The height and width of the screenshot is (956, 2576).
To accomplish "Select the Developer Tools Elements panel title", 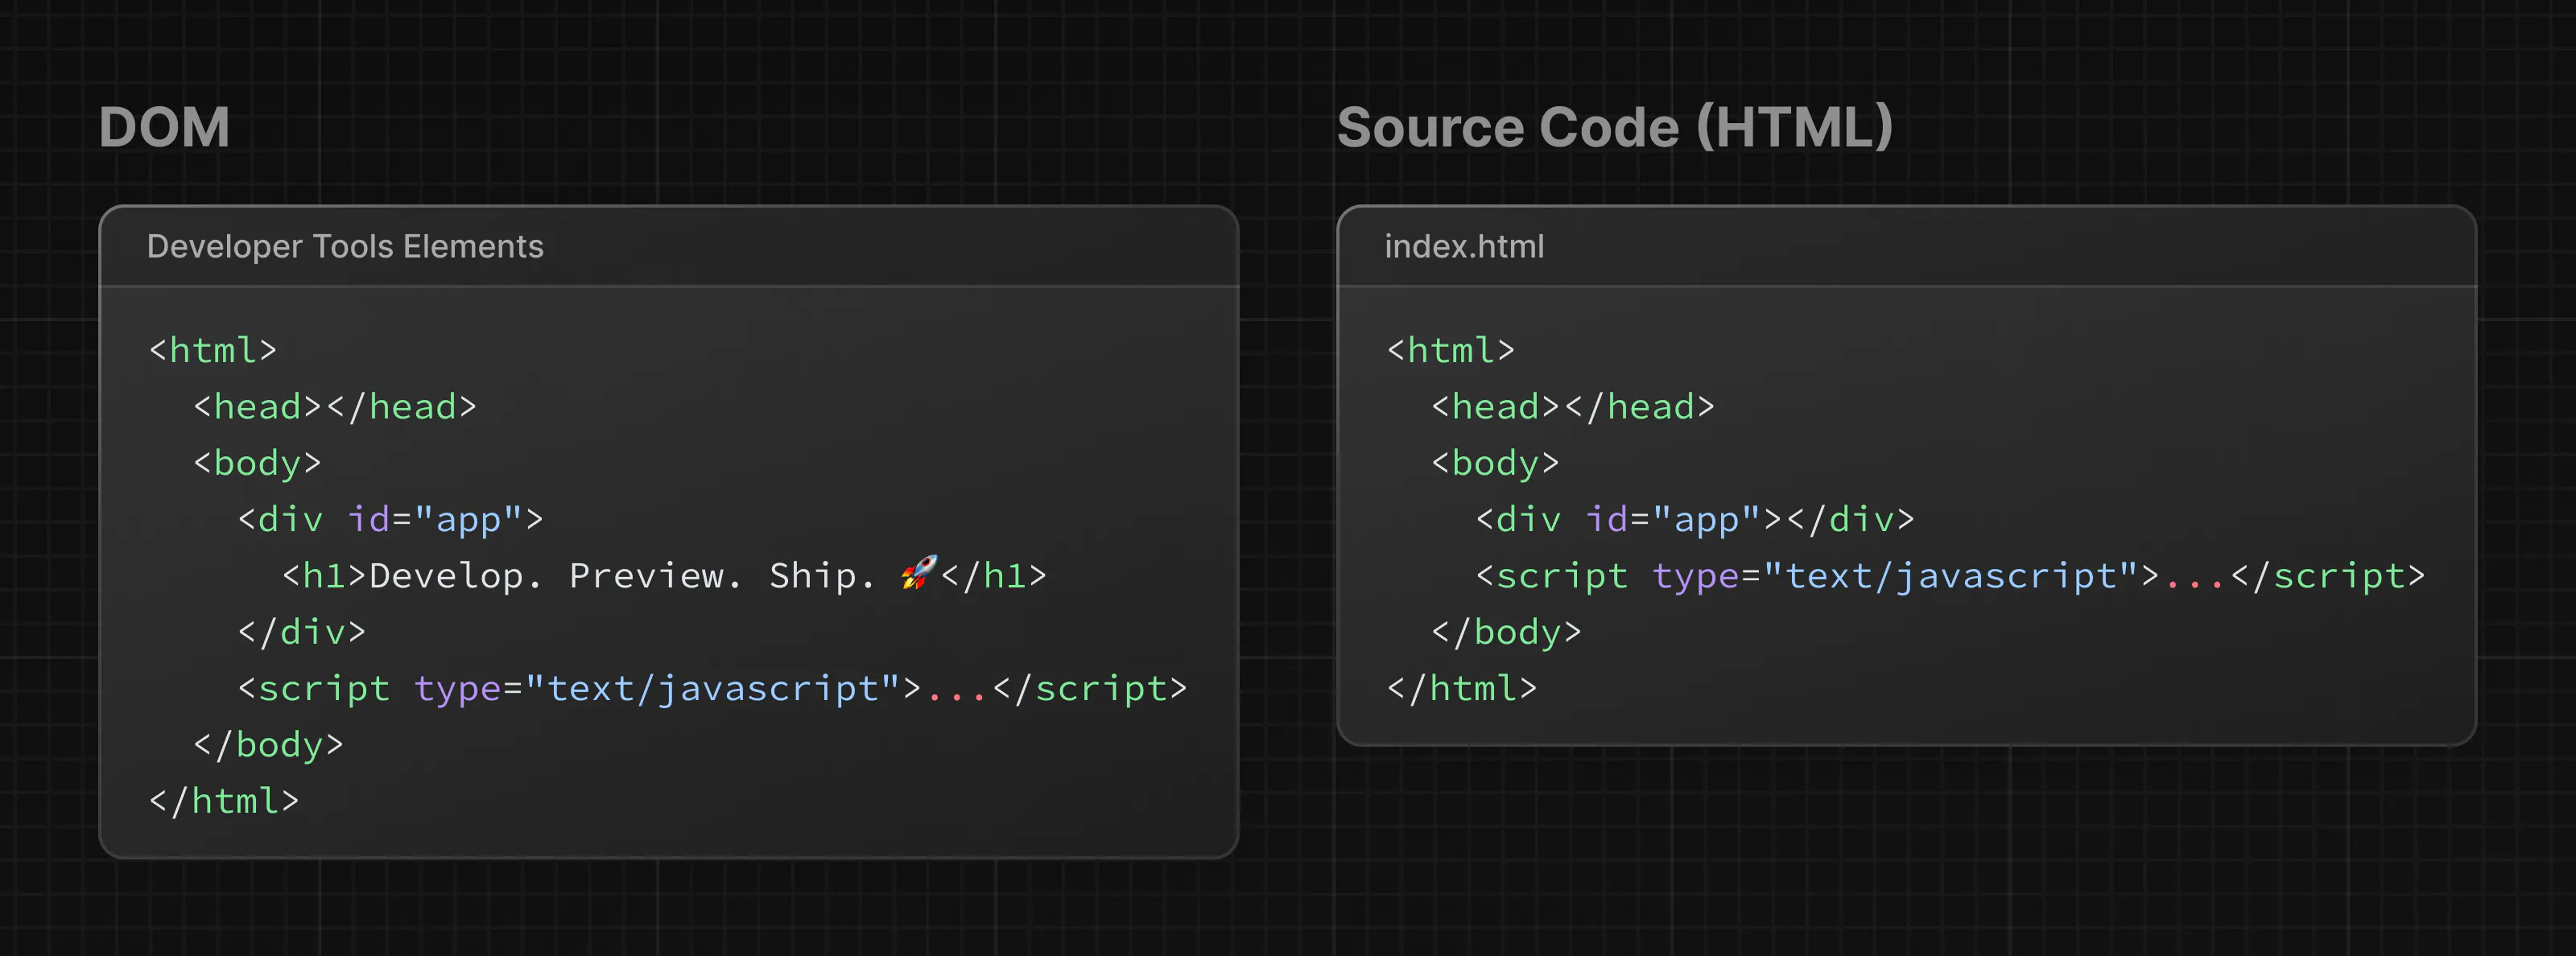I will click(x=345, y=246).
